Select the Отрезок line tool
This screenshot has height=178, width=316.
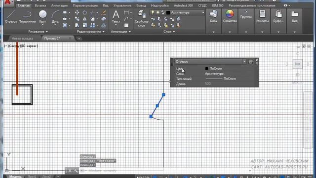(11, 16)
